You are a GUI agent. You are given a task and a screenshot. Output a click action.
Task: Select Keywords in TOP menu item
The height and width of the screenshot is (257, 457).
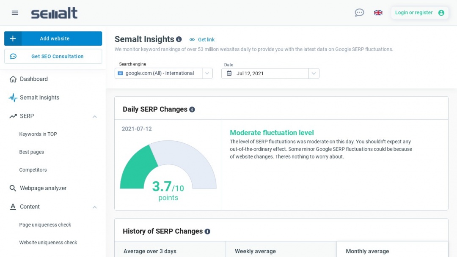coord(38,134)
